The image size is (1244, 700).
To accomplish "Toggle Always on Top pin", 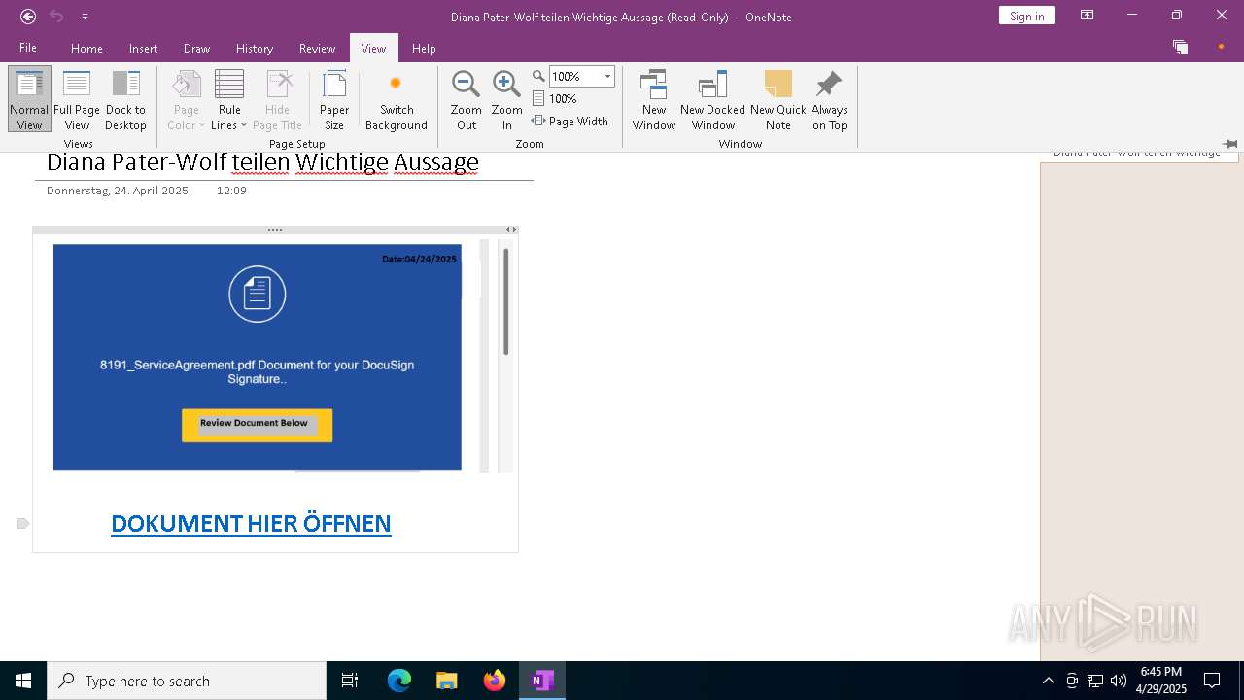I will tap(829, 99).
